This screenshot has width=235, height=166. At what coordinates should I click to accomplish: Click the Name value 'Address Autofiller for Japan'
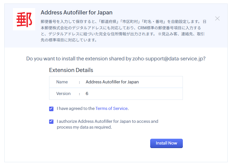click(x=112, y=82)
